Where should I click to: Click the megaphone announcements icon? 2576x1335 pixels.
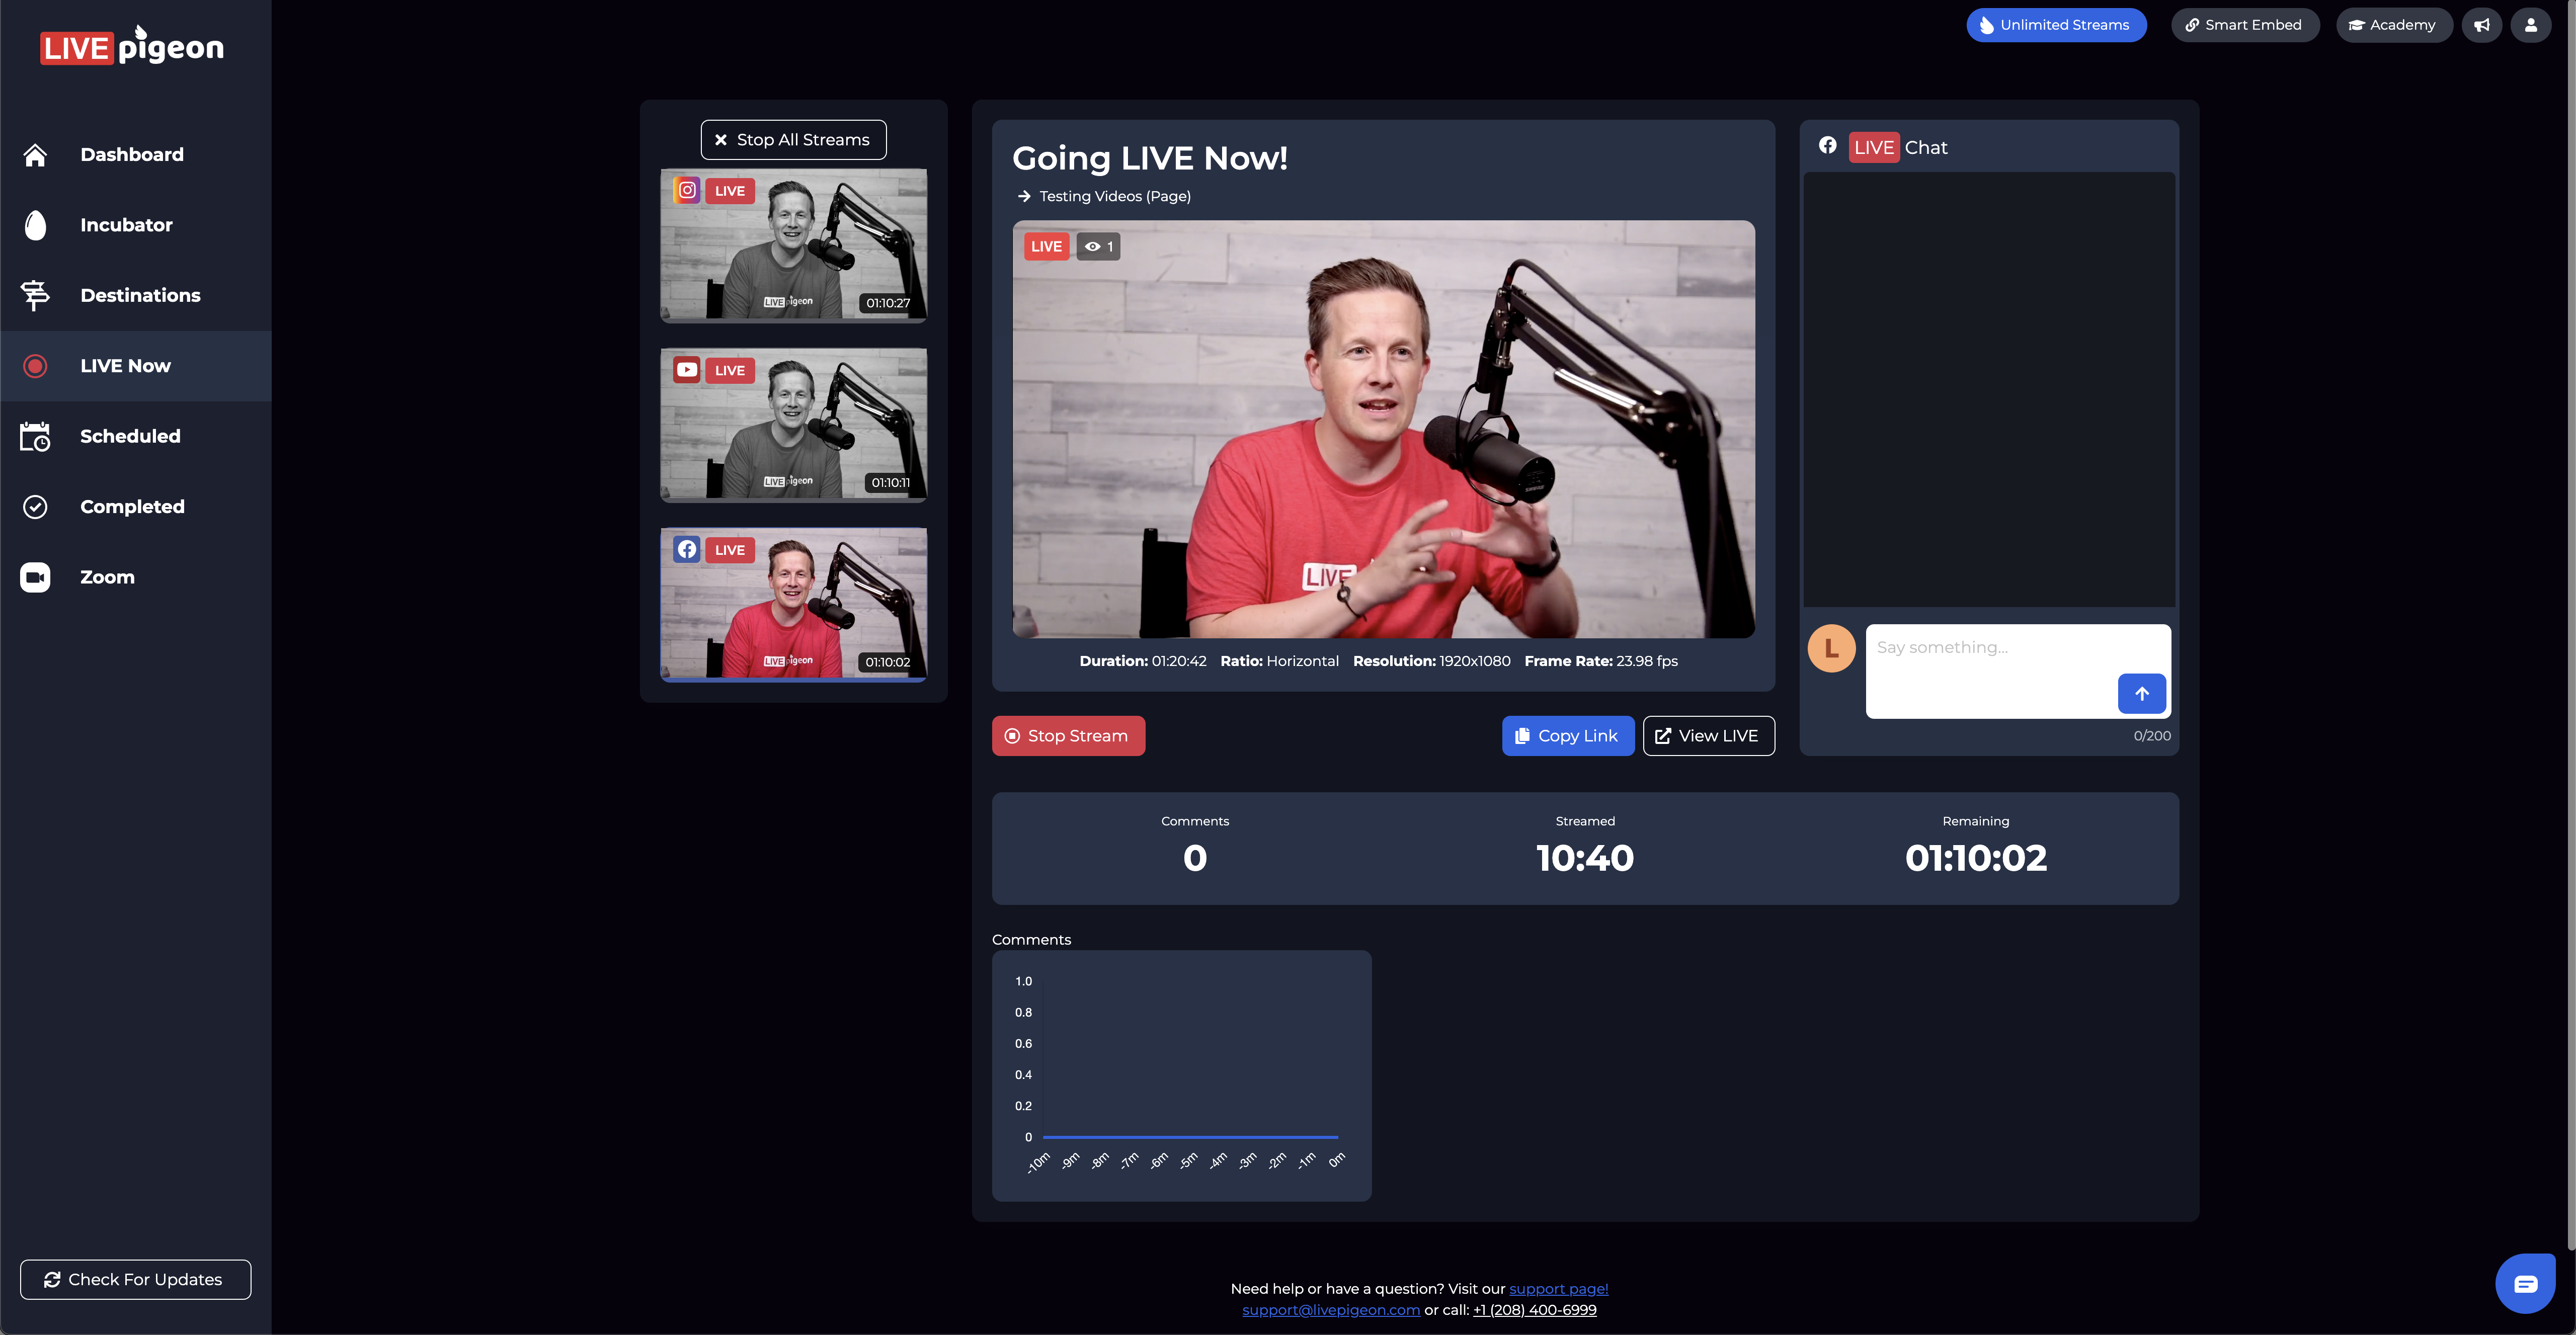pos(2481,25)
